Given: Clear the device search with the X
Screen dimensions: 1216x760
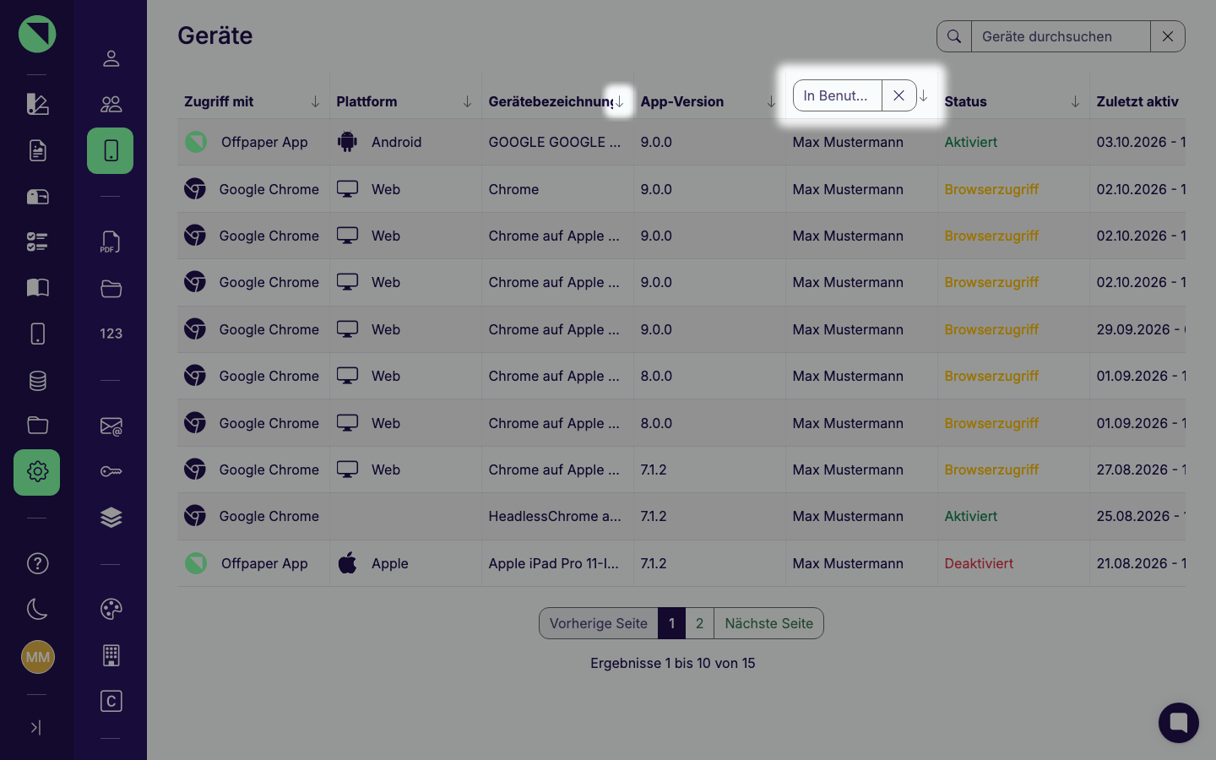Looking at the screenshot, I should point(1168,36).
